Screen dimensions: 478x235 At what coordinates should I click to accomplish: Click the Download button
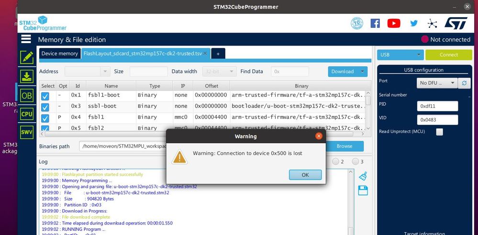point(343,72)
